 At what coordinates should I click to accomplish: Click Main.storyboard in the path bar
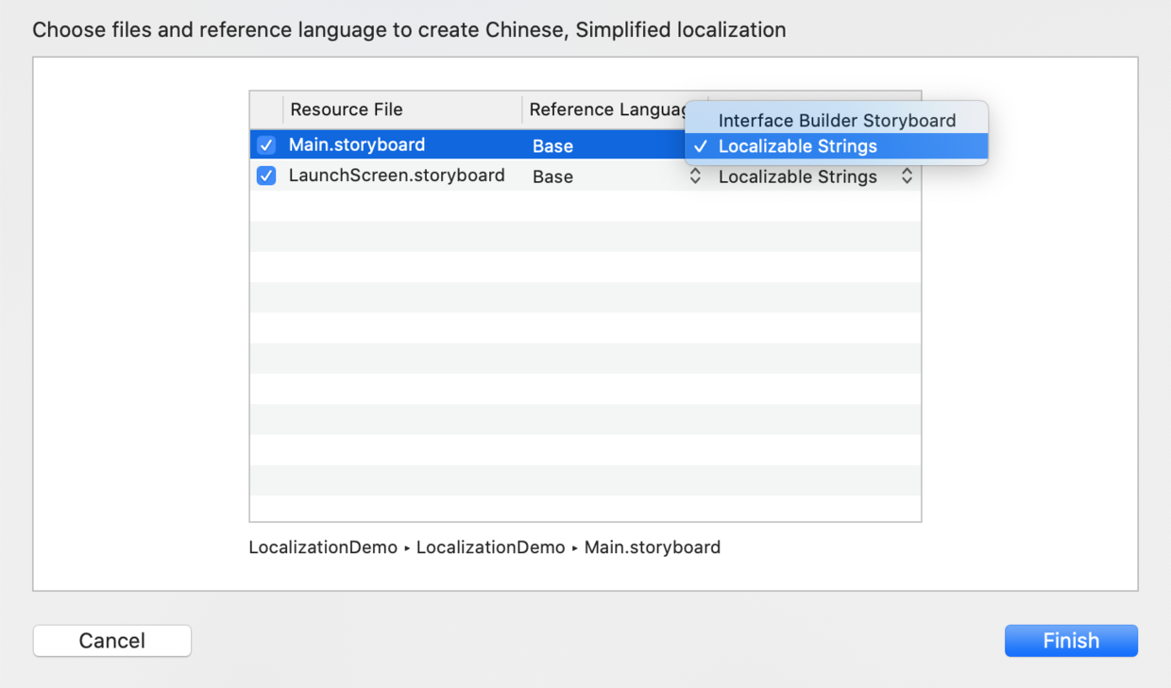coord(652,547)
